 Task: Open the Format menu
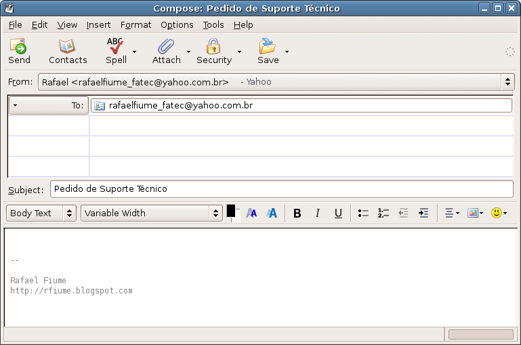(136, 25)
